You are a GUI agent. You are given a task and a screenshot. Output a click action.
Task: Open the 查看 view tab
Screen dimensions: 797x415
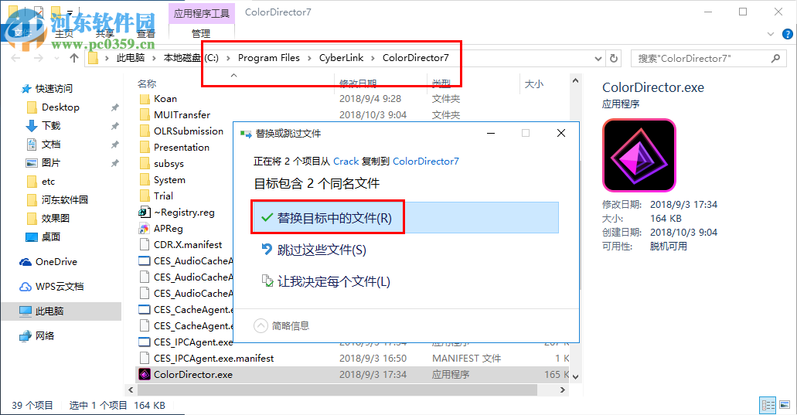[146, 33]
